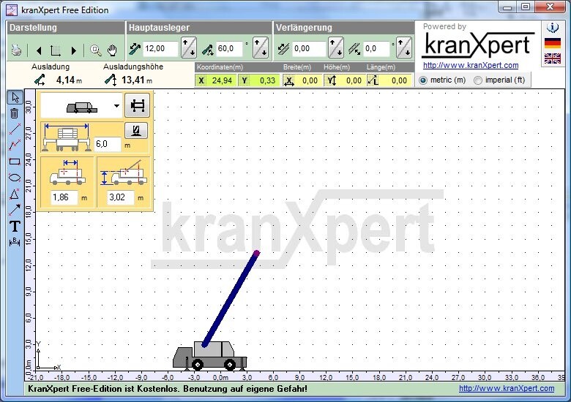Click the outrigger width diagram image
Image resolution: width=571 pixels, height=402 pixels.
click(67, 137)
